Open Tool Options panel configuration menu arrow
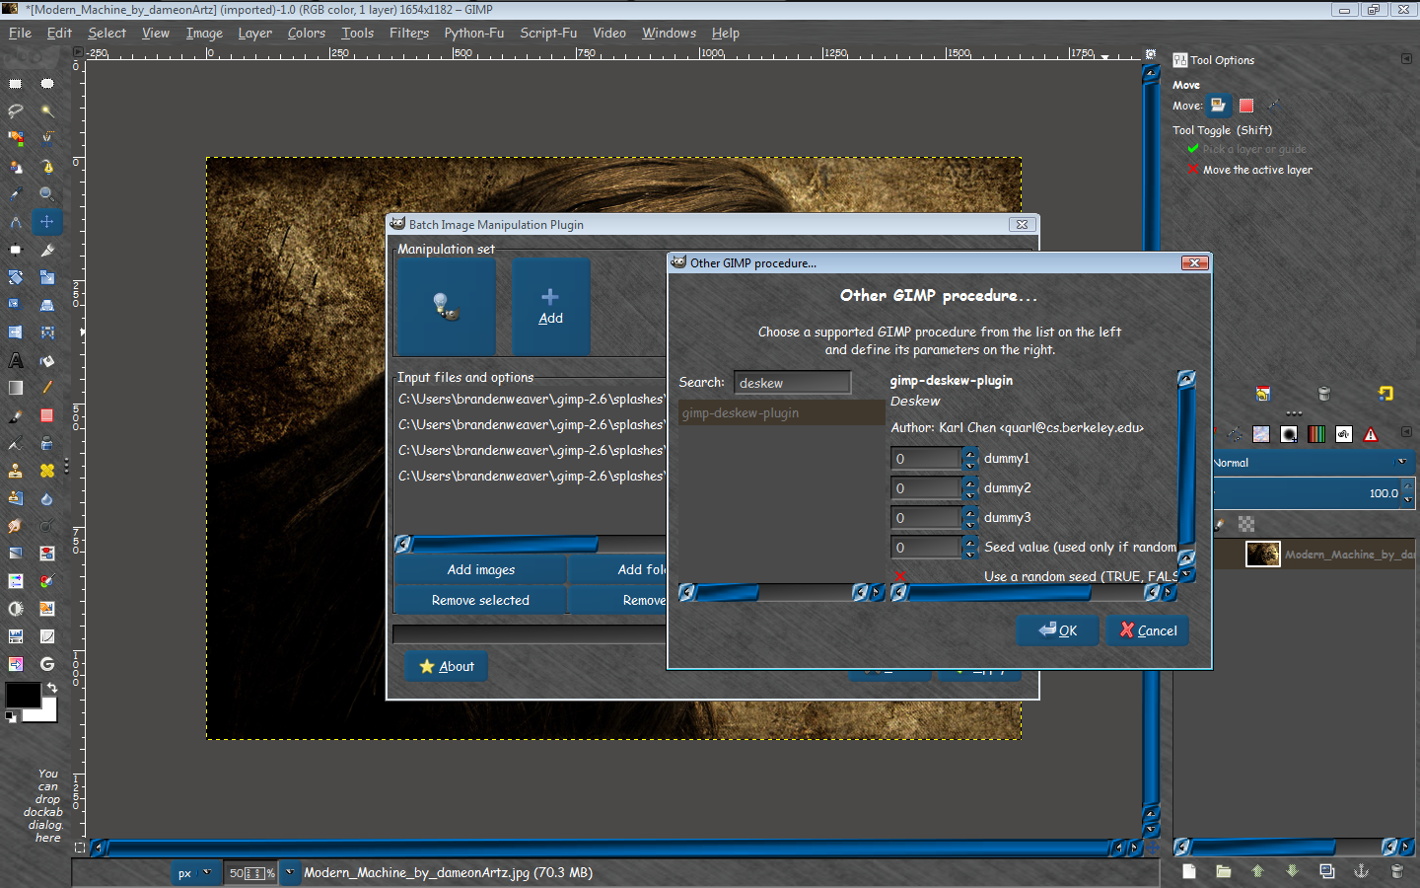 [x=1406, y=59]
